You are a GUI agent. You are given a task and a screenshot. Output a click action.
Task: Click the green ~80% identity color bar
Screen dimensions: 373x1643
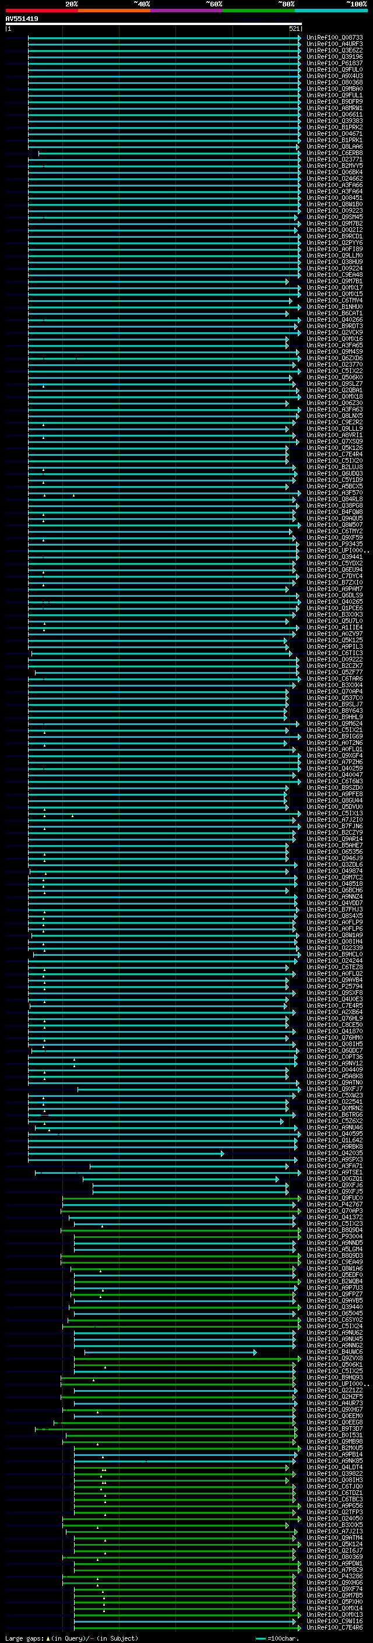[x=259, y=11]
